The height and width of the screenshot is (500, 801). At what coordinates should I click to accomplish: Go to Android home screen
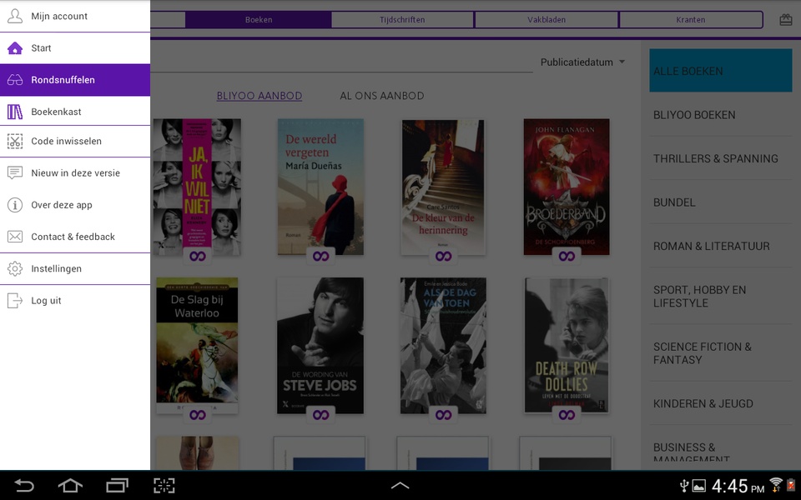[x=70, y=485]
